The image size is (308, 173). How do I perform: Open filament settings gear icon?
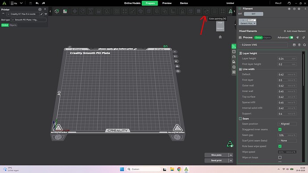tap(299, 9)
